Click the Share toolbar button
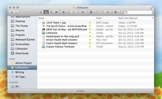The width and height of the screenshot is (162, 99). coord(74,12)
